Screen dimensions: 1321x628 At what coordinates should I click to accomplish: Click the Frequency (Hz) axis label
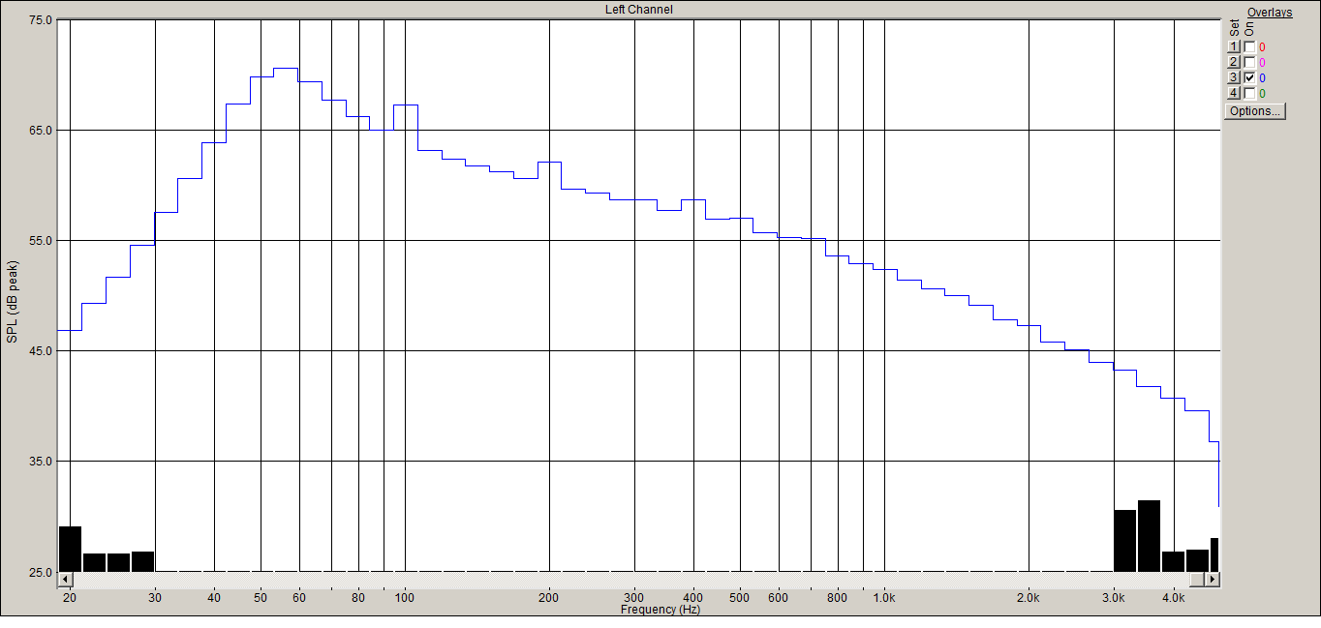(x=660, y=610)
